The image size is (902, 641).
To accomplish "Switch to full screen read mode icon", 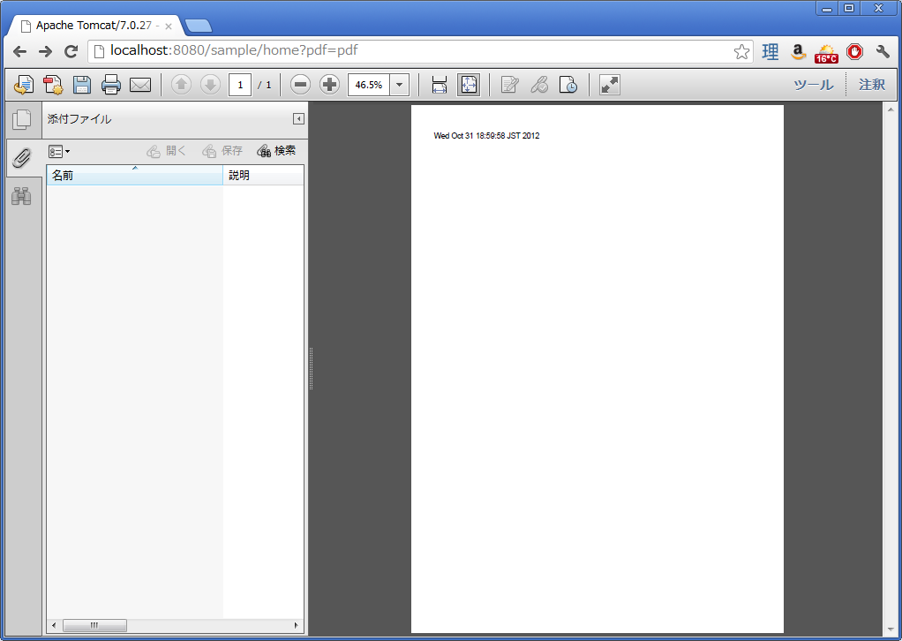I will coord(610,85).
